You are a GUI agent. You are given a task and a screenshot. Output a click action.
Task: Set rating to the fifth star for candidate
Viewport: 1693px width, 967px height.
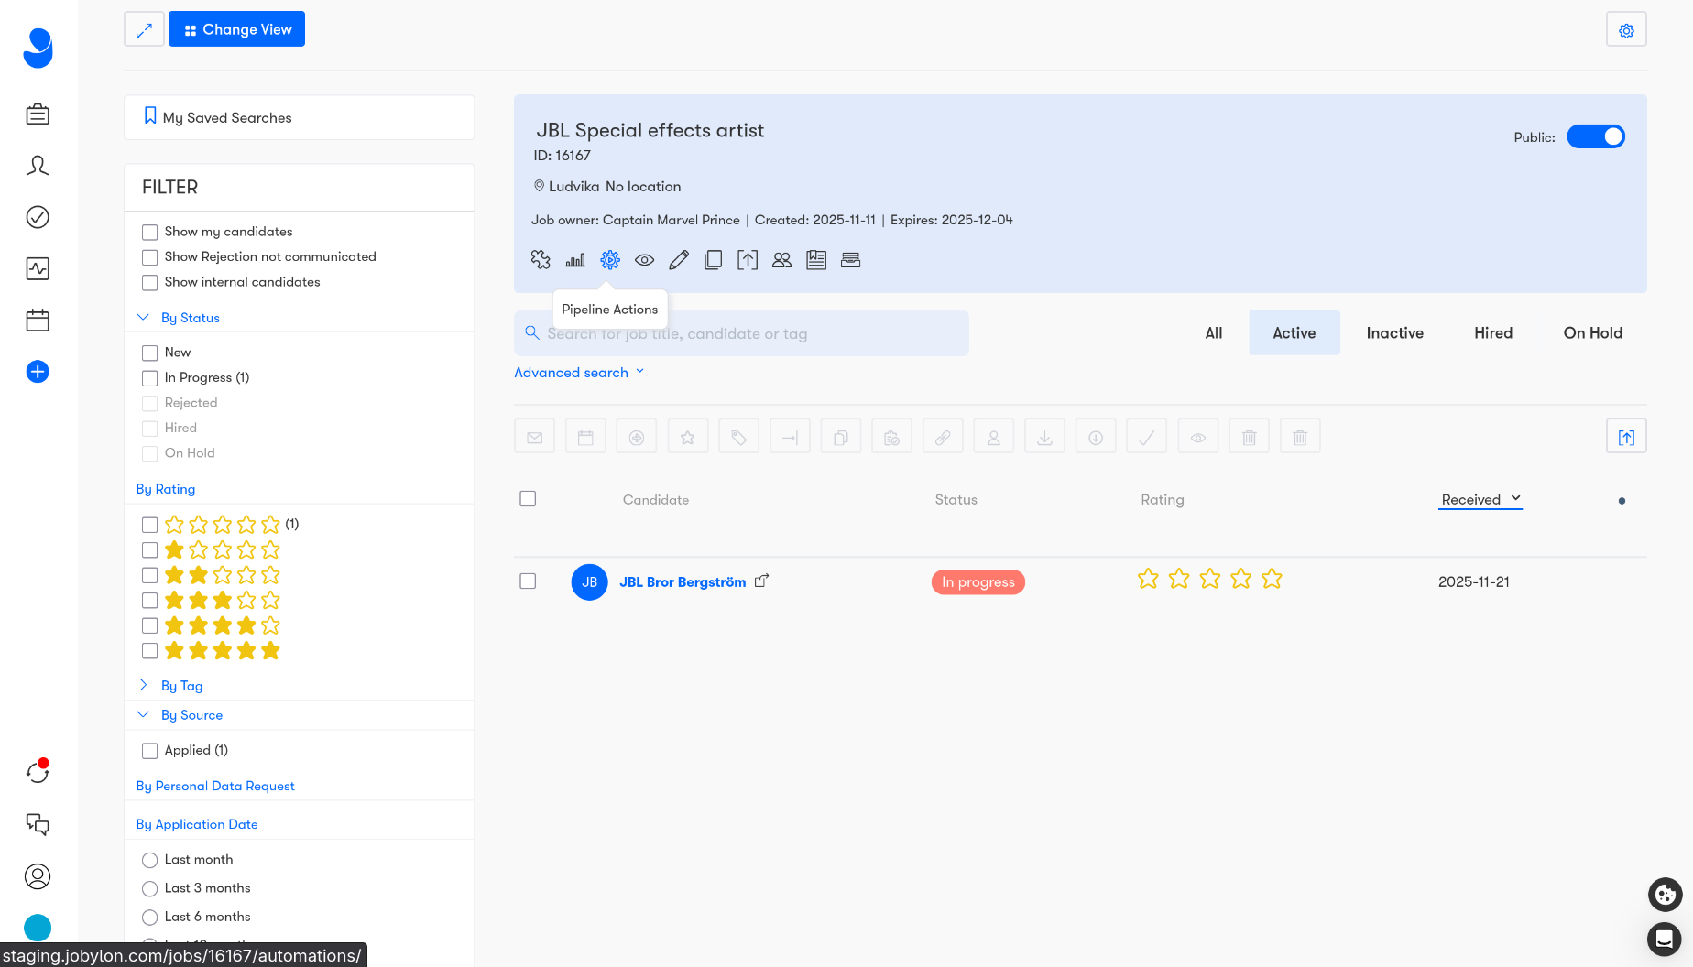pyautogui.click(x=1272, y=579)
